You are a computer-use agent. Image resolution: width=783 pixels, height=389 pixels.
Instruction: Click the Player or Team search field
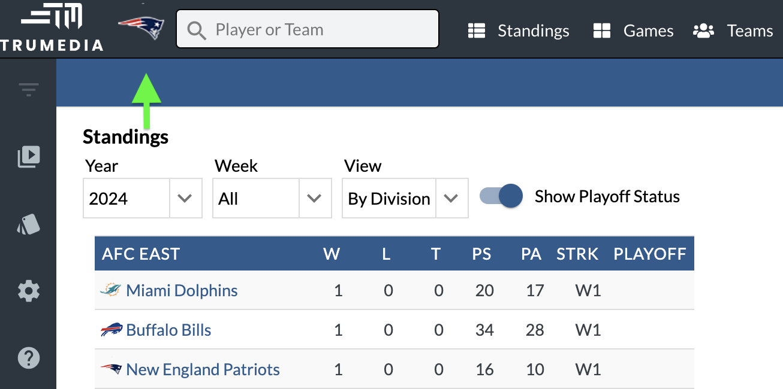pos(318,29)
